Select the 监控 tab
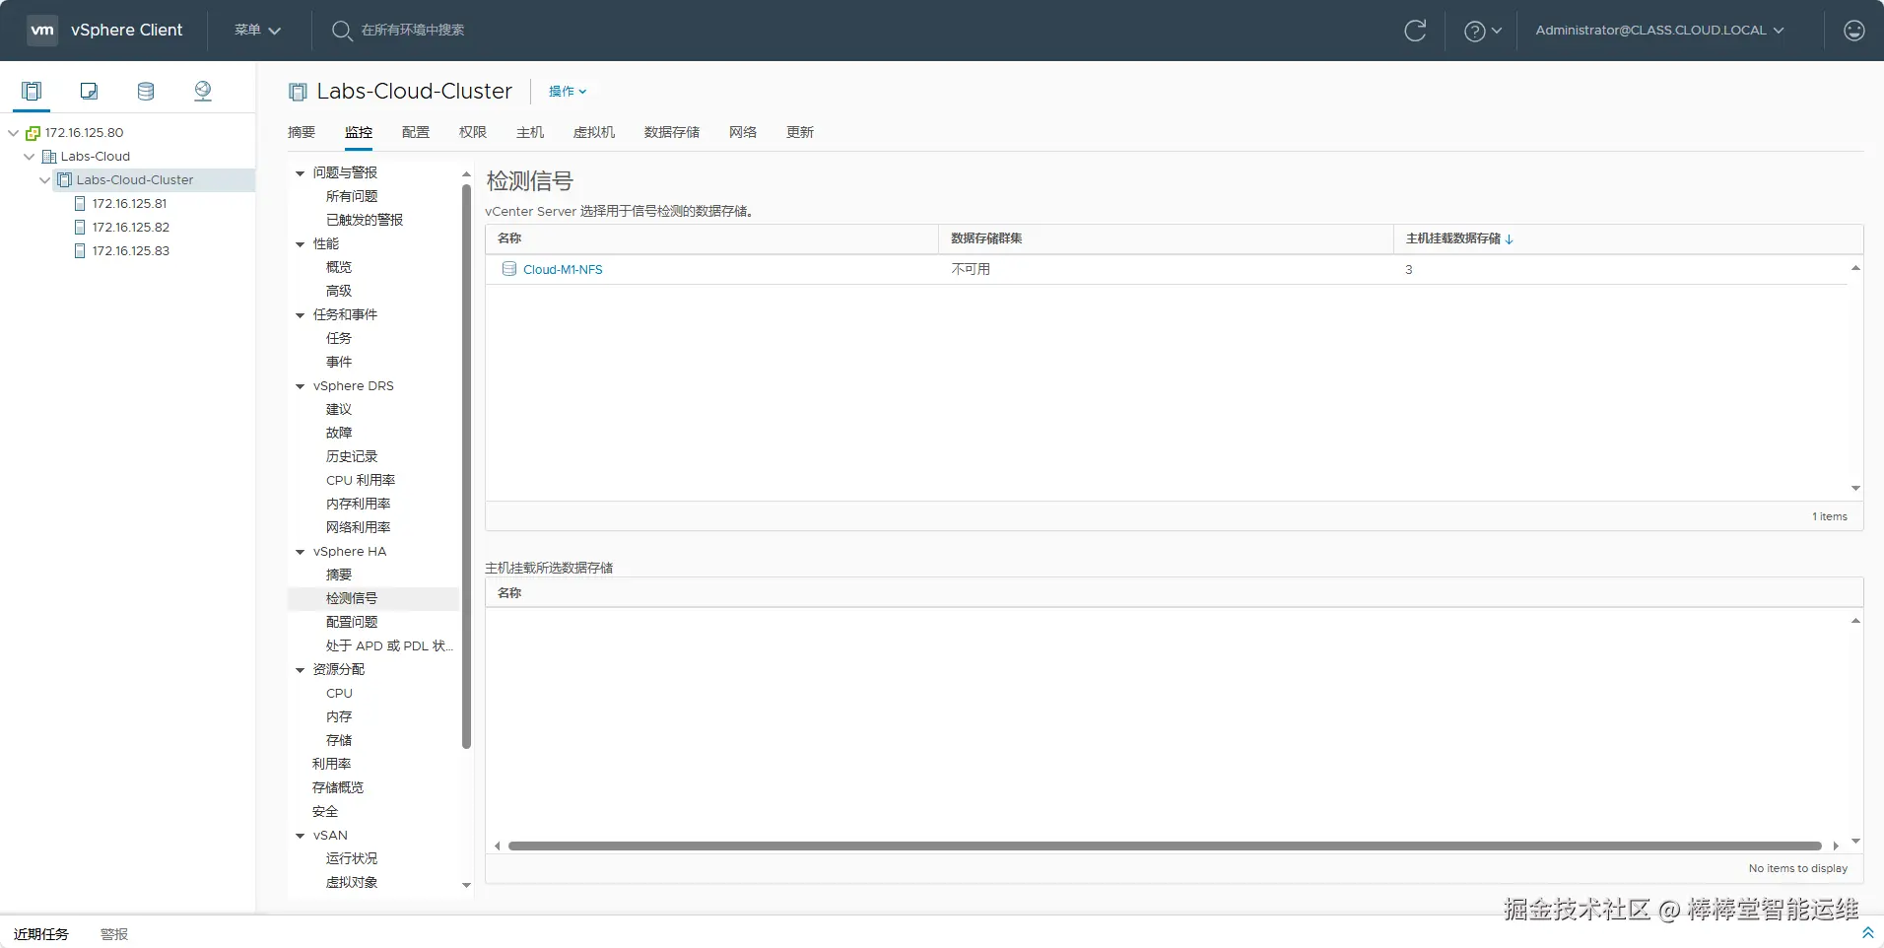Image resolution: width=1884 pixels, height=948 pixels. click(x=359, y=132)
